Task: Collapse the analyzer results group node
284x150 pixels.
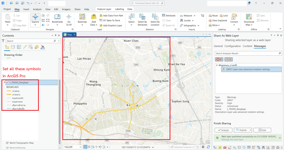Action: pos(217,65)
